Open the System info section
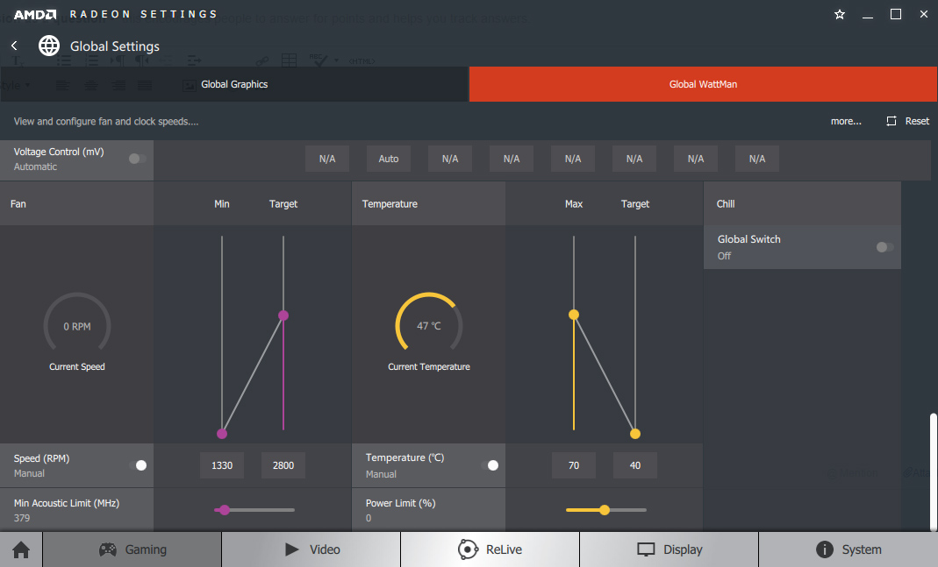Viewport: 938px width, 567px height. [x=848, y=549]
